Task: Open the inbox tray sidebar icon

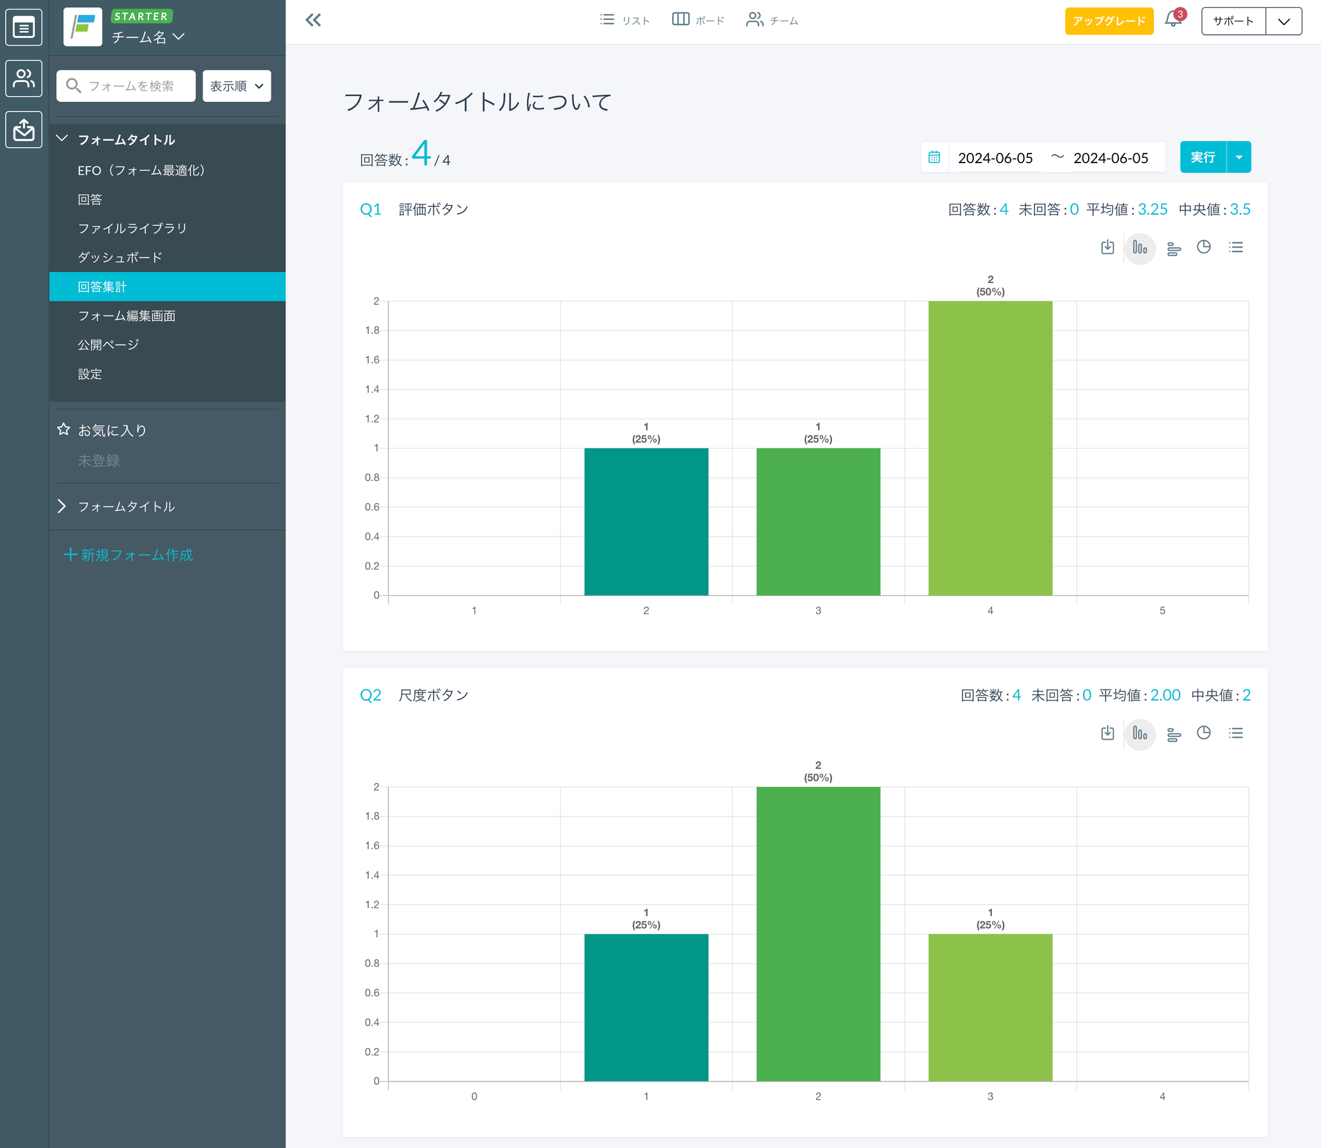Action: [x=24, y=129]
